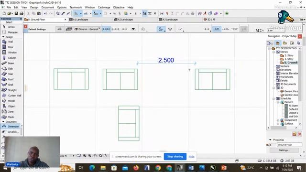The width and height of the screenshot is (306, 172).
Task: Select the Arrow tool
Action: [x=11, y=27]
